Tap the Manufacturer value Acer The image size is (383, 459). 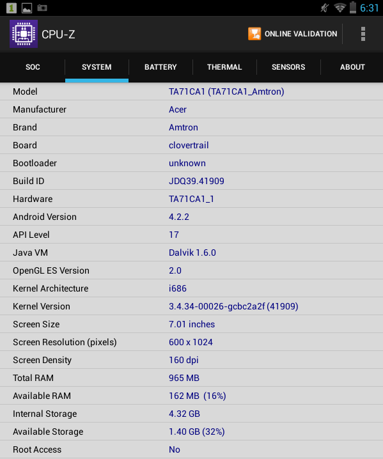pos(178,109)
